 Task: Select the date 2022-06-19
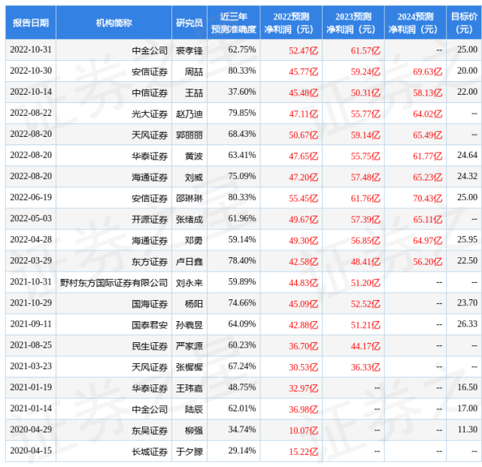31,198
